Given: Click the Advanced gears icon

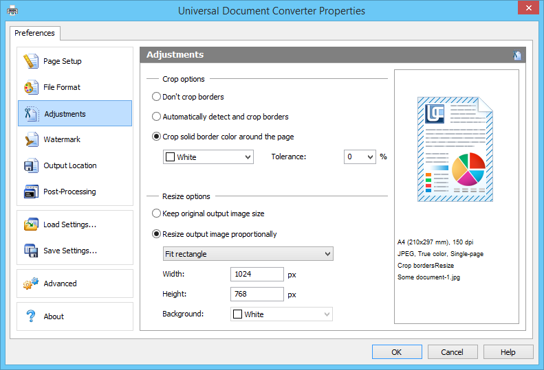Looking at the screenshot, I should 31,284.
